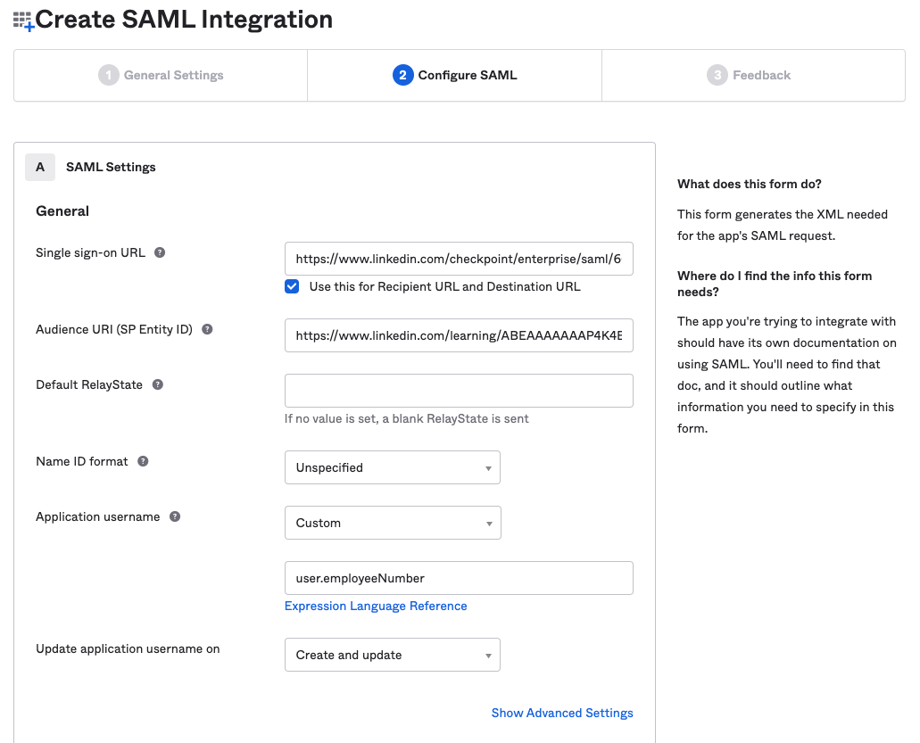Click the Audience URI input field
Screen dimensions: 920x743
pos(458,335)
